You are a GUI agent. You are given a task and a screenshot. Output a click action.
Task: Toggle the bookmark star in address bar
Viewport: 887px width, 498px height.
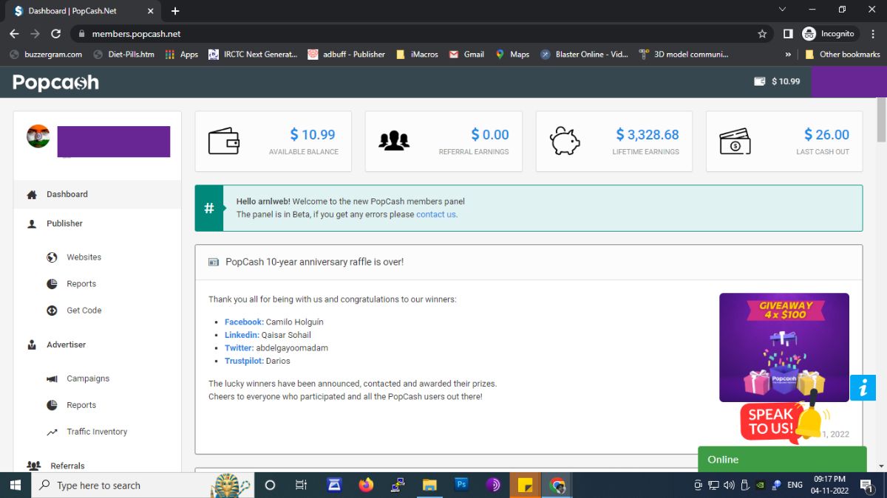pyautogui.click(x=762, y=33)
